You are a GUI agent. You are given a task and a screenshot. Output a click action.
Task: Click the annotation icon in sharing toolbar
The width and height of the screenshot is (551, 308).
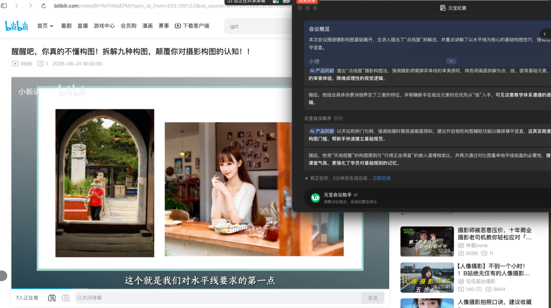(x=286, y=2)
